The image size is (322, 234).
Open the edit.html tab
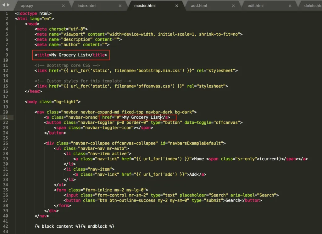(255, 6)
